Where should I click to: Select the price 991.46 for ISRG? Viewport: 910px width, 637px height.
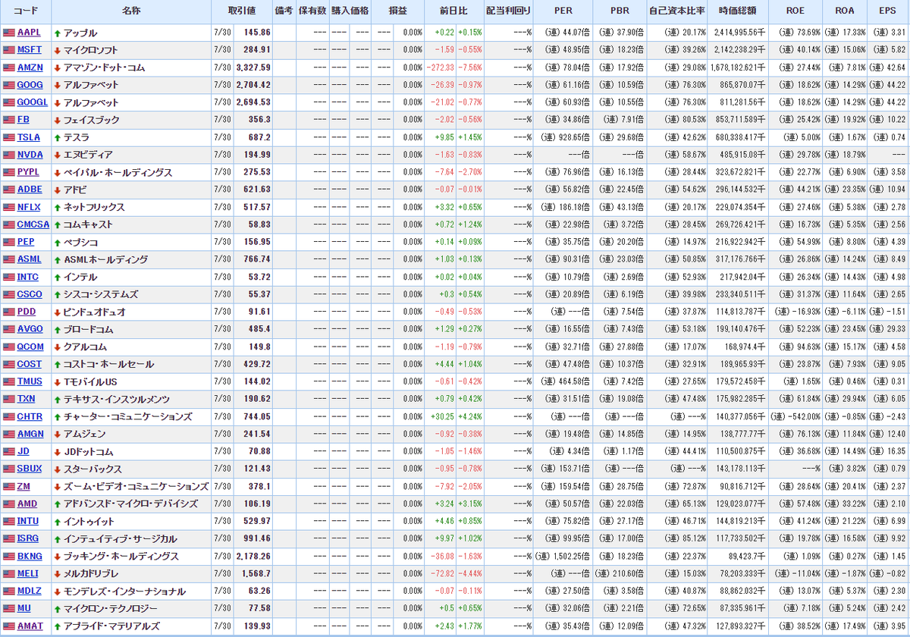point(257,538)
